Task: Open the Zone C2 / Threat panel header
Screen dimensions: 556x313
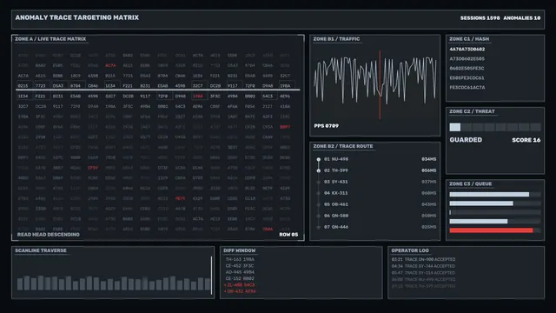Action: pos(472,111)
